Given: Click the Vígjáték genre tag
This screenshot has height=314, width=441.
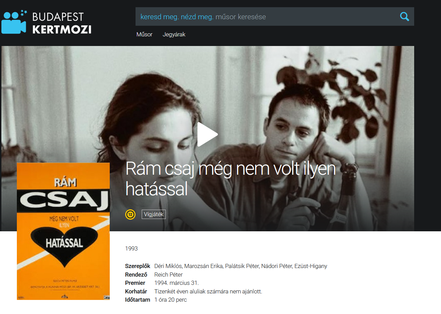Looking at the screenshot, I should pos(154,214).
